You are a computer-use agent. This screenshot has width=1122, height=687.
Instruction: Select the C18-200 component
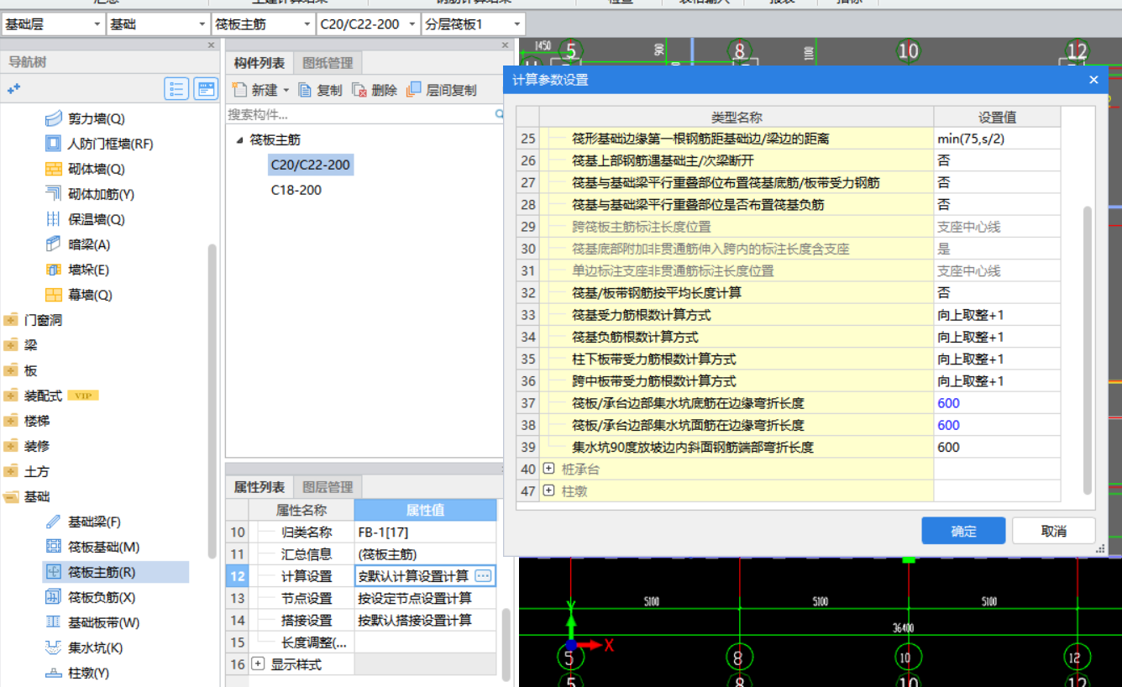point(296,190)
